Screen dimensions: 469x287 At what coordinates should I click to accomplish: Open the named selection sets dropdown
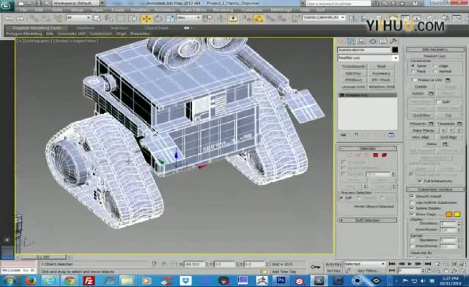tap(324, 18)
